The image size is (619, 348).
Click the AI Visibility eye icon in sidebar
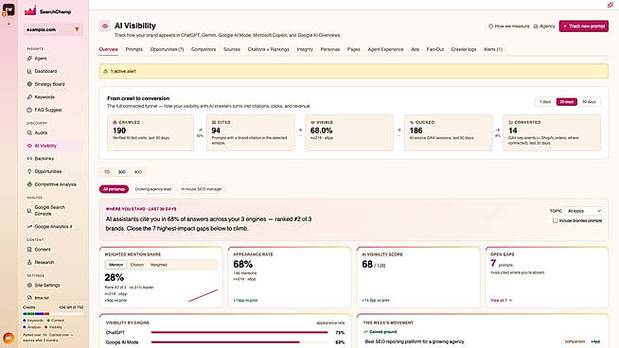tap(29, 146)
